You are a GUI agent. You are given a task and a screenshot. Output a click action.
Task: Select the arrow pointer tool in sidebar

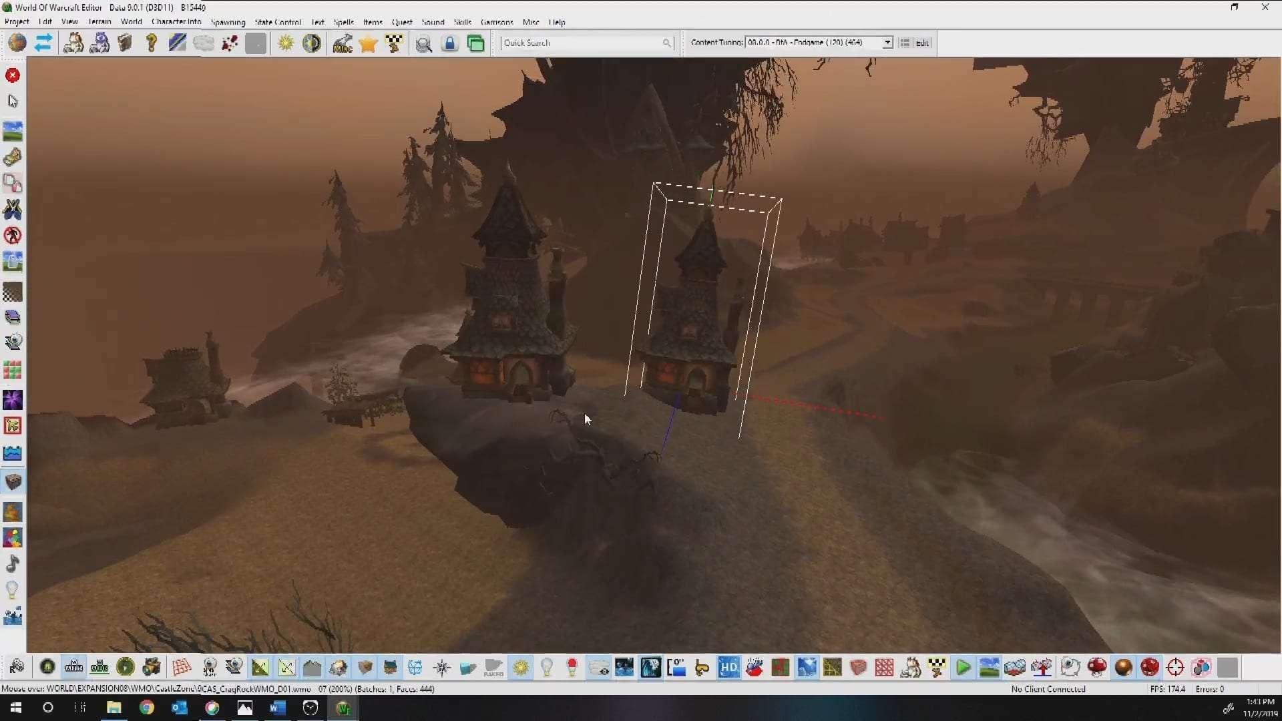pos(13,101)
